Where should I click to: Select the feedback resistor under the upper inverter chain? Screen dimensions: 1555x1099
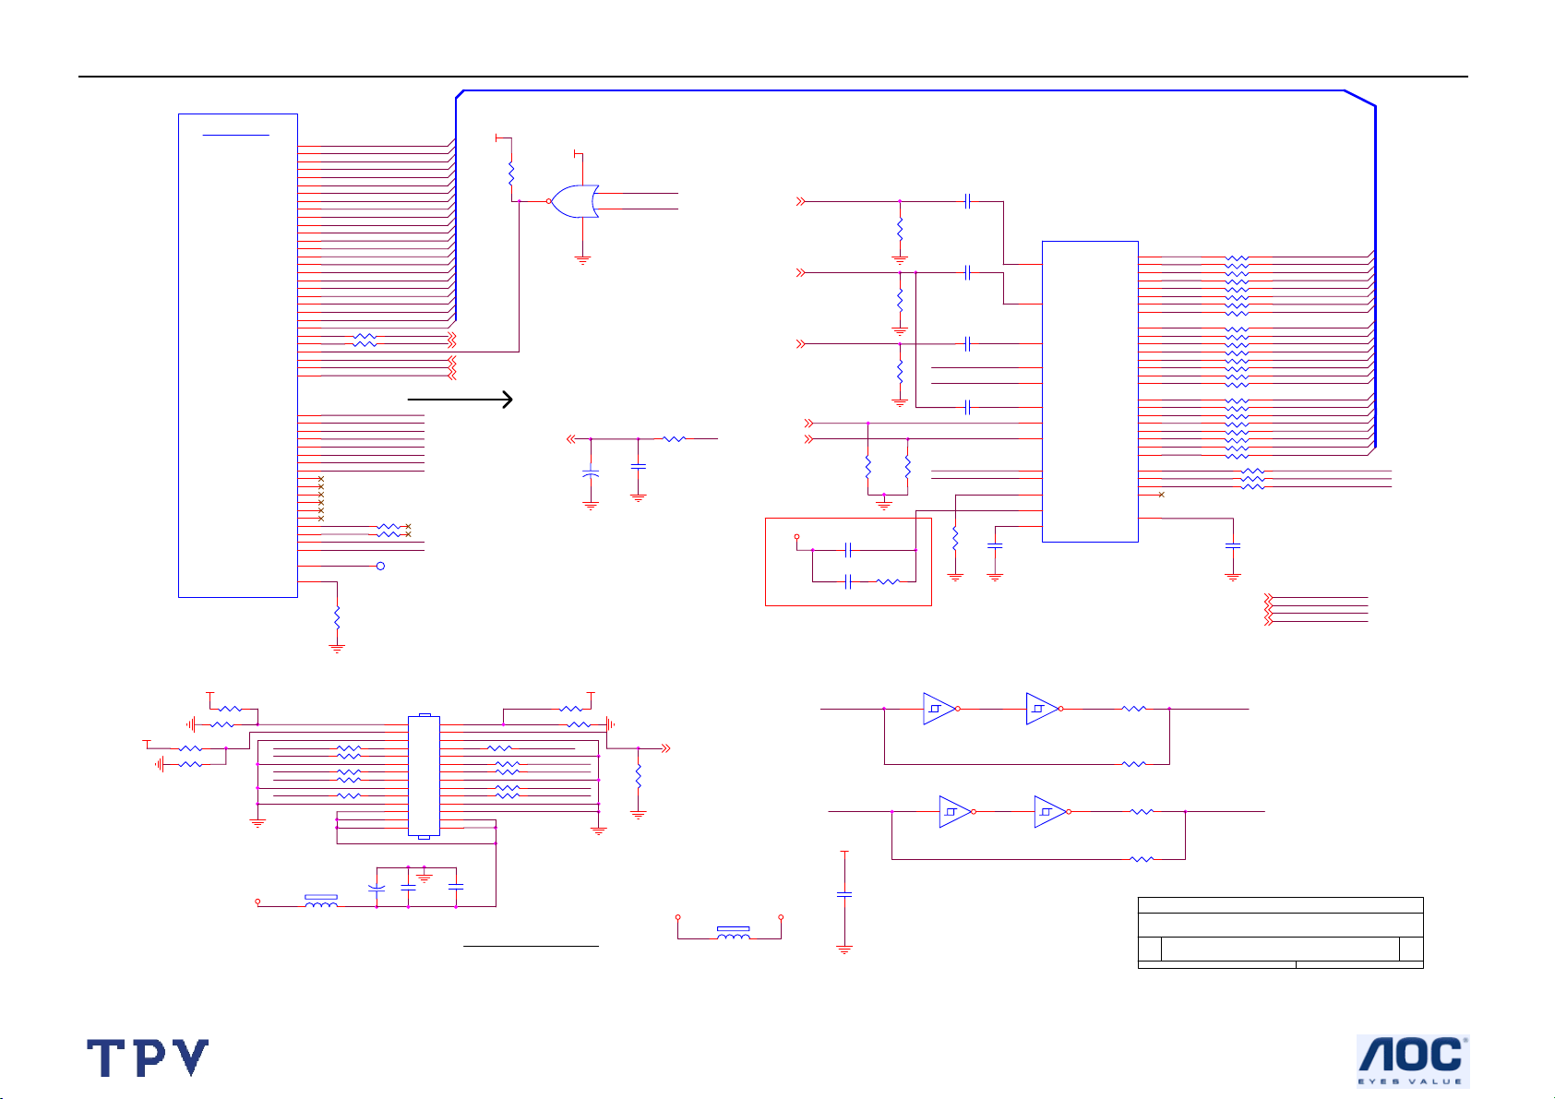click(1134, 764)
